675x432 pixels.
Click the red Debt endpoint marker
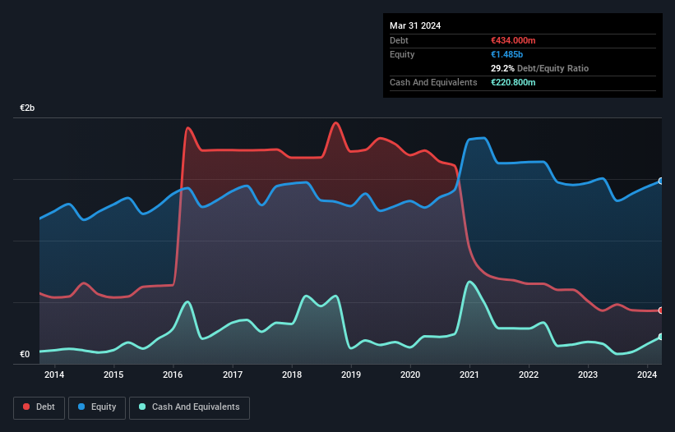[x=661, y=310]
